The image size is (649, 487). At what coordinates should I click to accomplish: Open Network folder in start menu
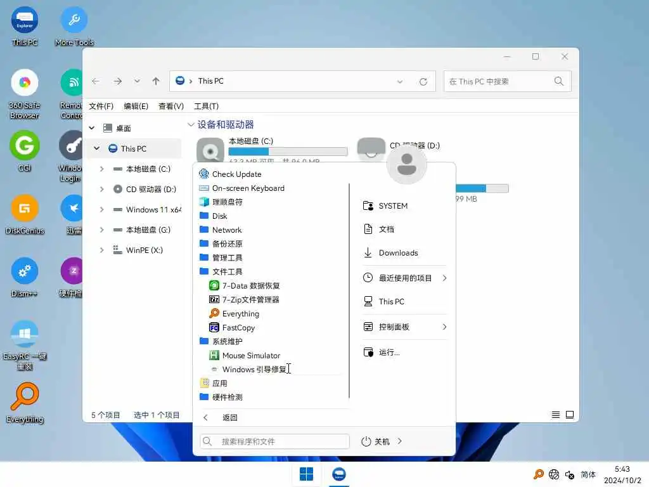click(x=221, y=230)
